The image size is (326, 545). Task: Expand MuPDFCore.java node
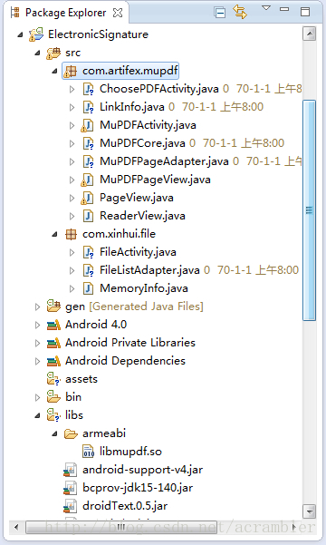72,143
